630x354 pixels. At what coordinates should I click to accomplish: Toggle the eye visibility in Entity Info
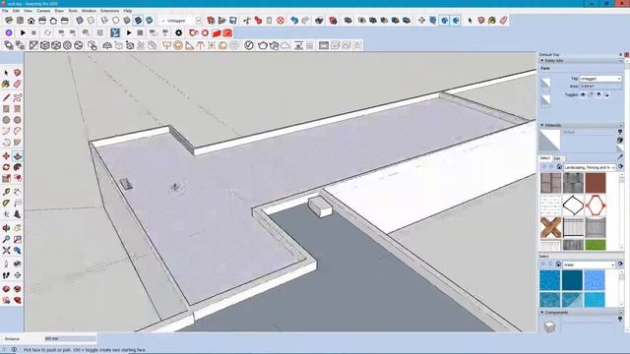(x=583, y=94)
